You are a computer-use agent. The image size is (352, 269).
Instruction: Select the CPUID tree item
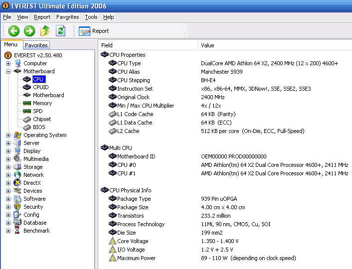[x=40, y=87]
